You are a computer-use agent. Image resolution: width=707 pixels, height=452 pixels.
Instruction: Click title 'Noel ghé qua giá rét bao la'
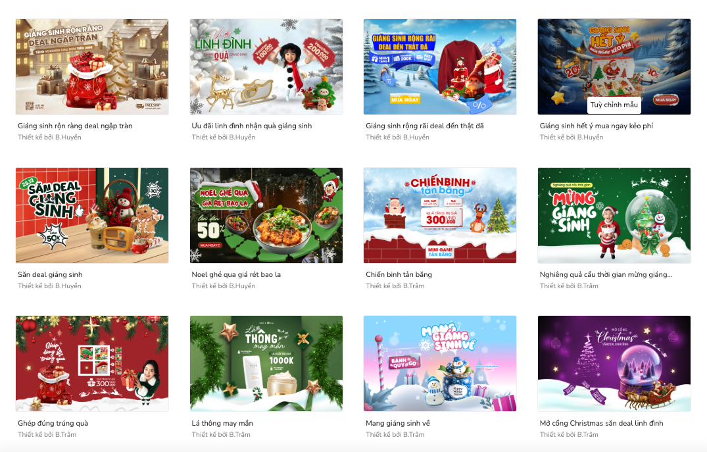tap(236, 274)
